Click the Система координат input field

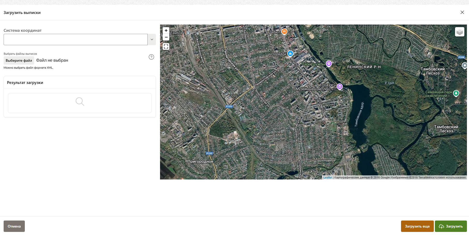coord(75,40)
